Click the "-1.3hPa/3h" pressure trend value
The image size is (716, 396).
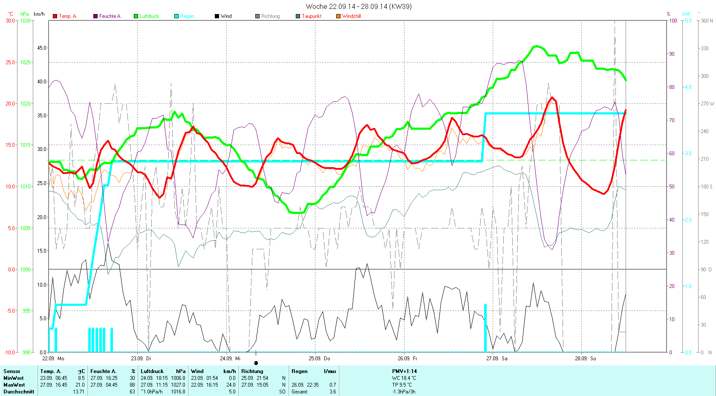[x=404, y=392]
